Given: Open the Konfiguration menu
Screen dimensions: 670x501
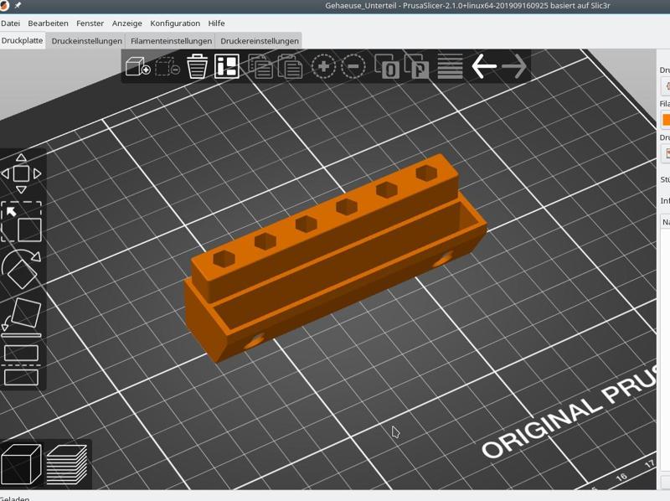Looking at the screenshot, I should [x=175, y=23].
